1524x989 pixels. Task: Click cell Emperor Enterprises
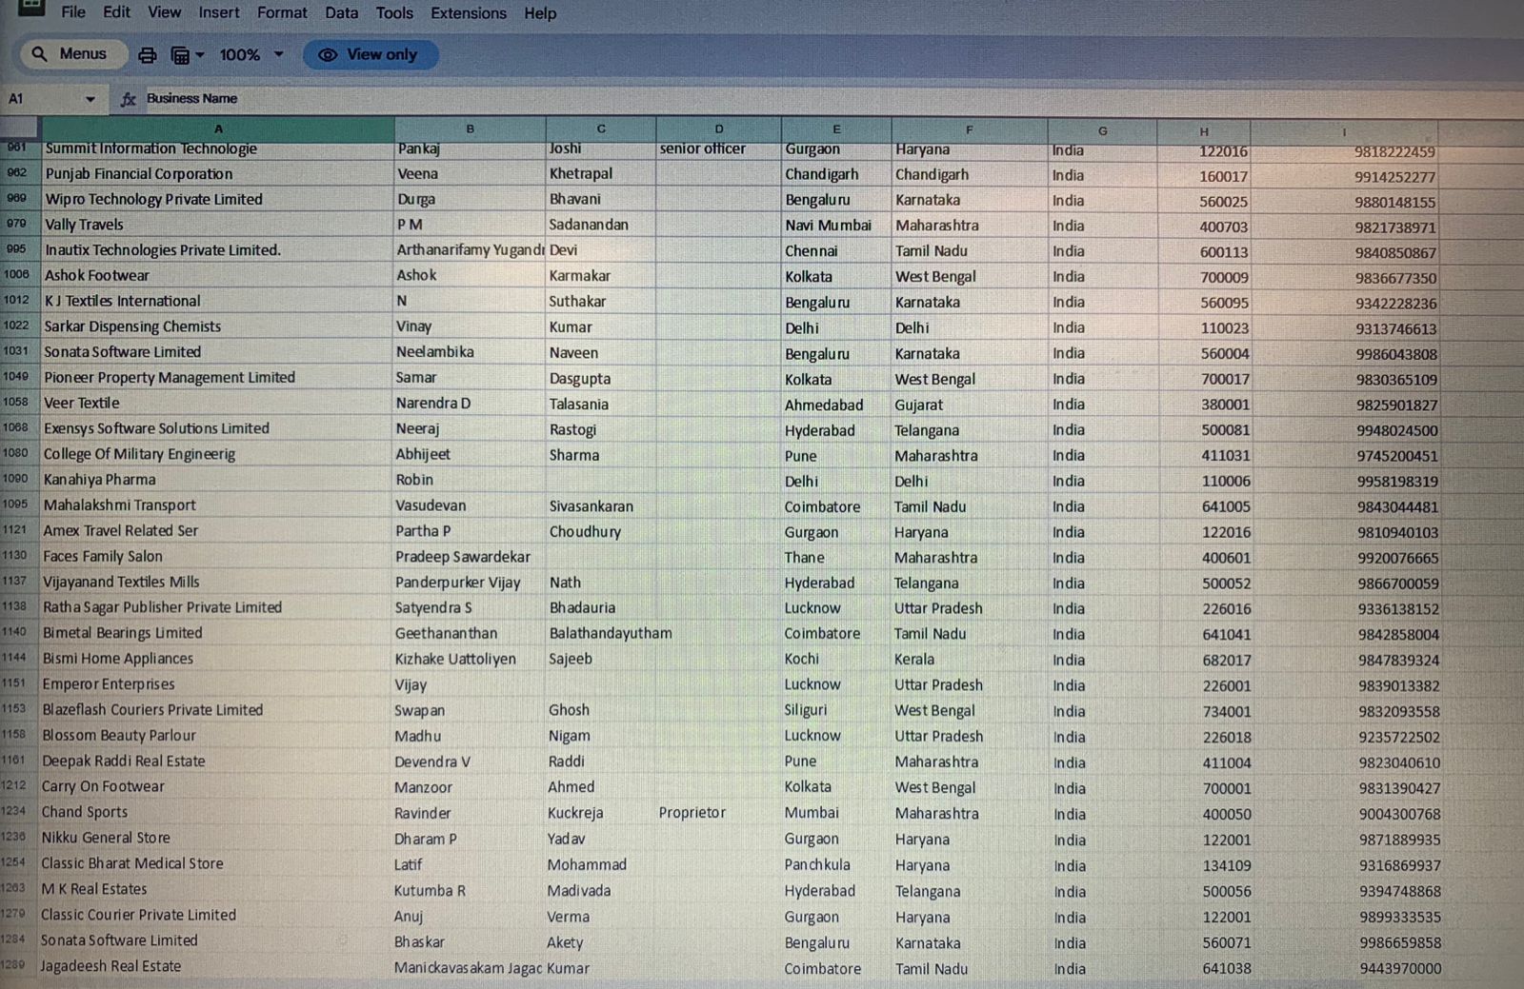pos(108,683)
